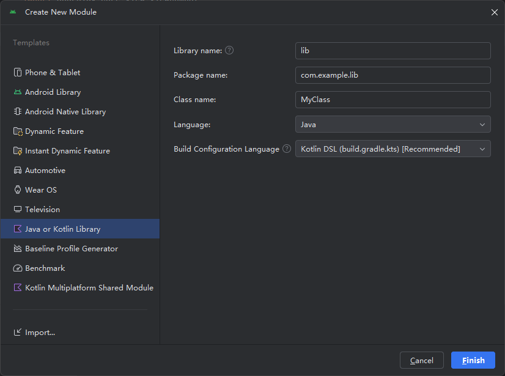
Task: Click the Phone & Tablet template icon
Action: 18,73
